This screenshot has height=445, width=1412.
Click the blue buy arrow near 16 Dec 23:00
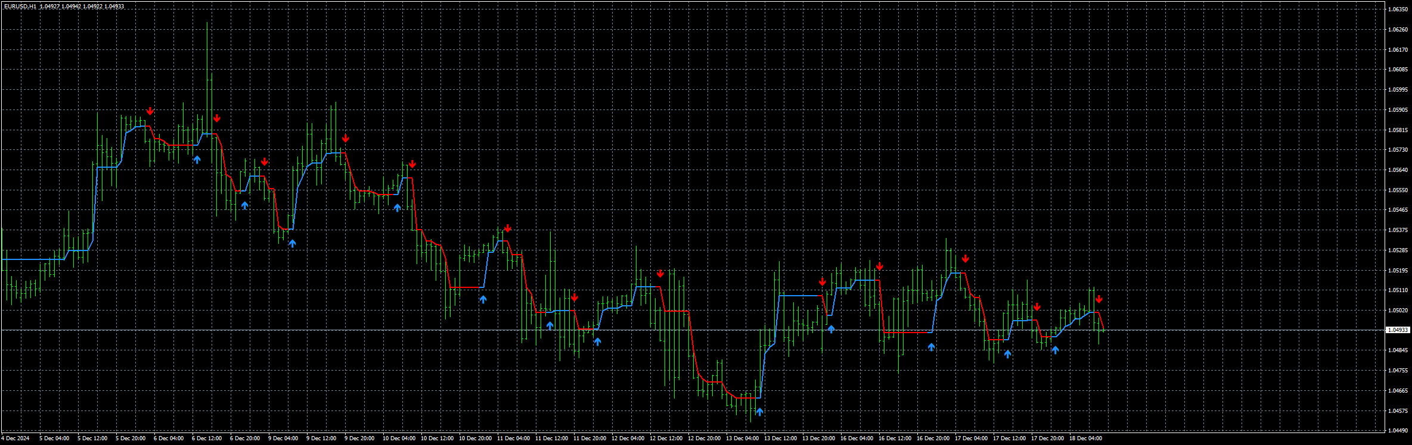pos(932,346)
